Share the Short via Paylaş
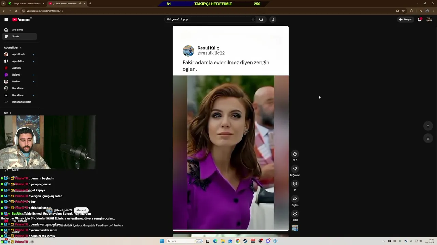This screenshot has height=245, width=437. coord(295,199)
